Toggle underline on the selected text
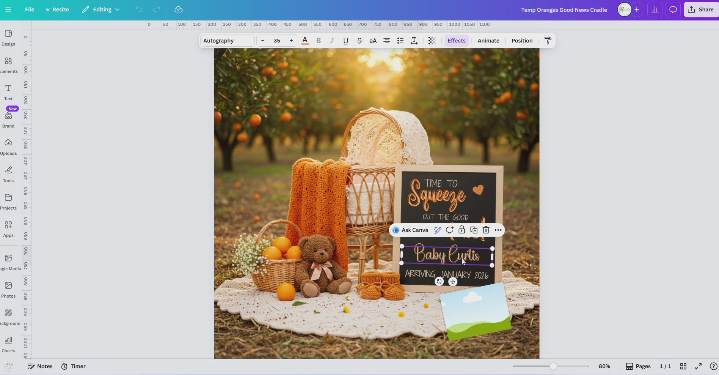This screenshot has height=375, width=719. 345,41
